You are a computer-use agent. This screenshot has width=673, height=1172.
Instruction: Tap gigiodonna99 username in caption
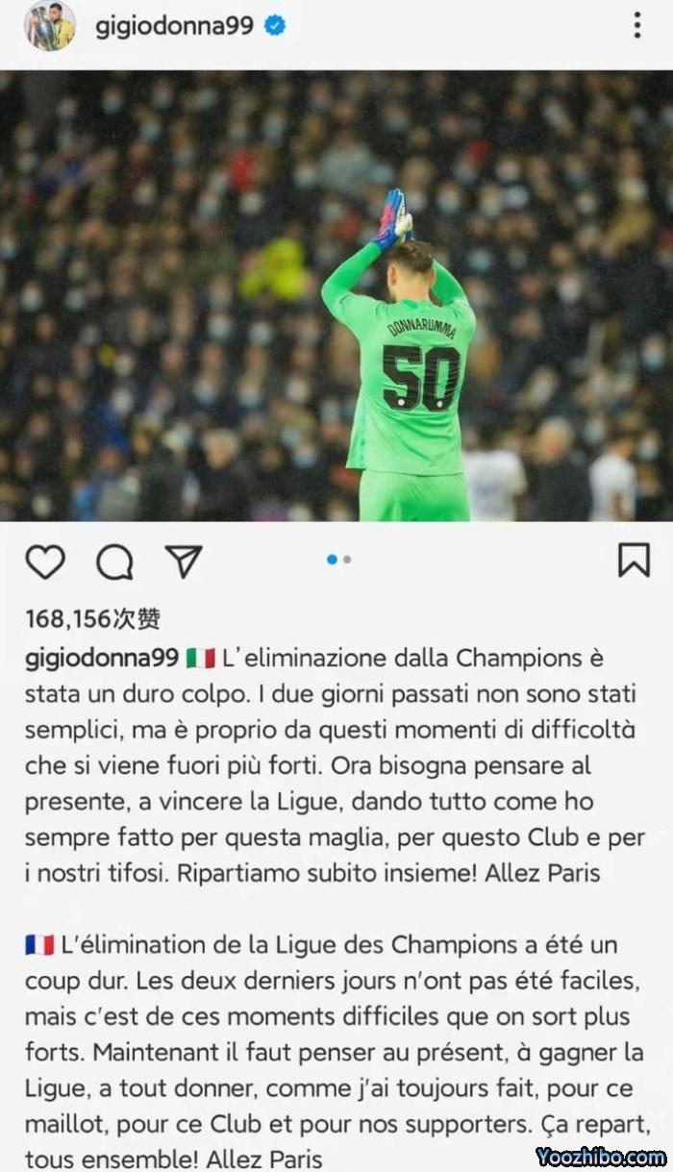pyautogui.click(x=101, y=660)
